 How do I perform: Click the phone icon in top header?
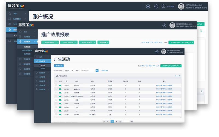pyautogui.click(x=156, y=6)
